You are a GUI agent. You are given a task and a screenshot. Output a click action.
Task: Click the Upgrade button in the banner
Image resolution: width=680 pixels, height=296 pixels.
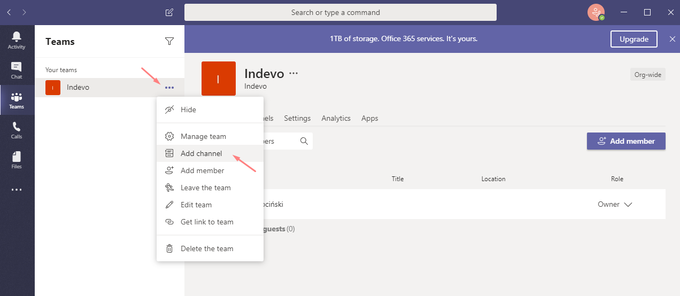[633, 39]
